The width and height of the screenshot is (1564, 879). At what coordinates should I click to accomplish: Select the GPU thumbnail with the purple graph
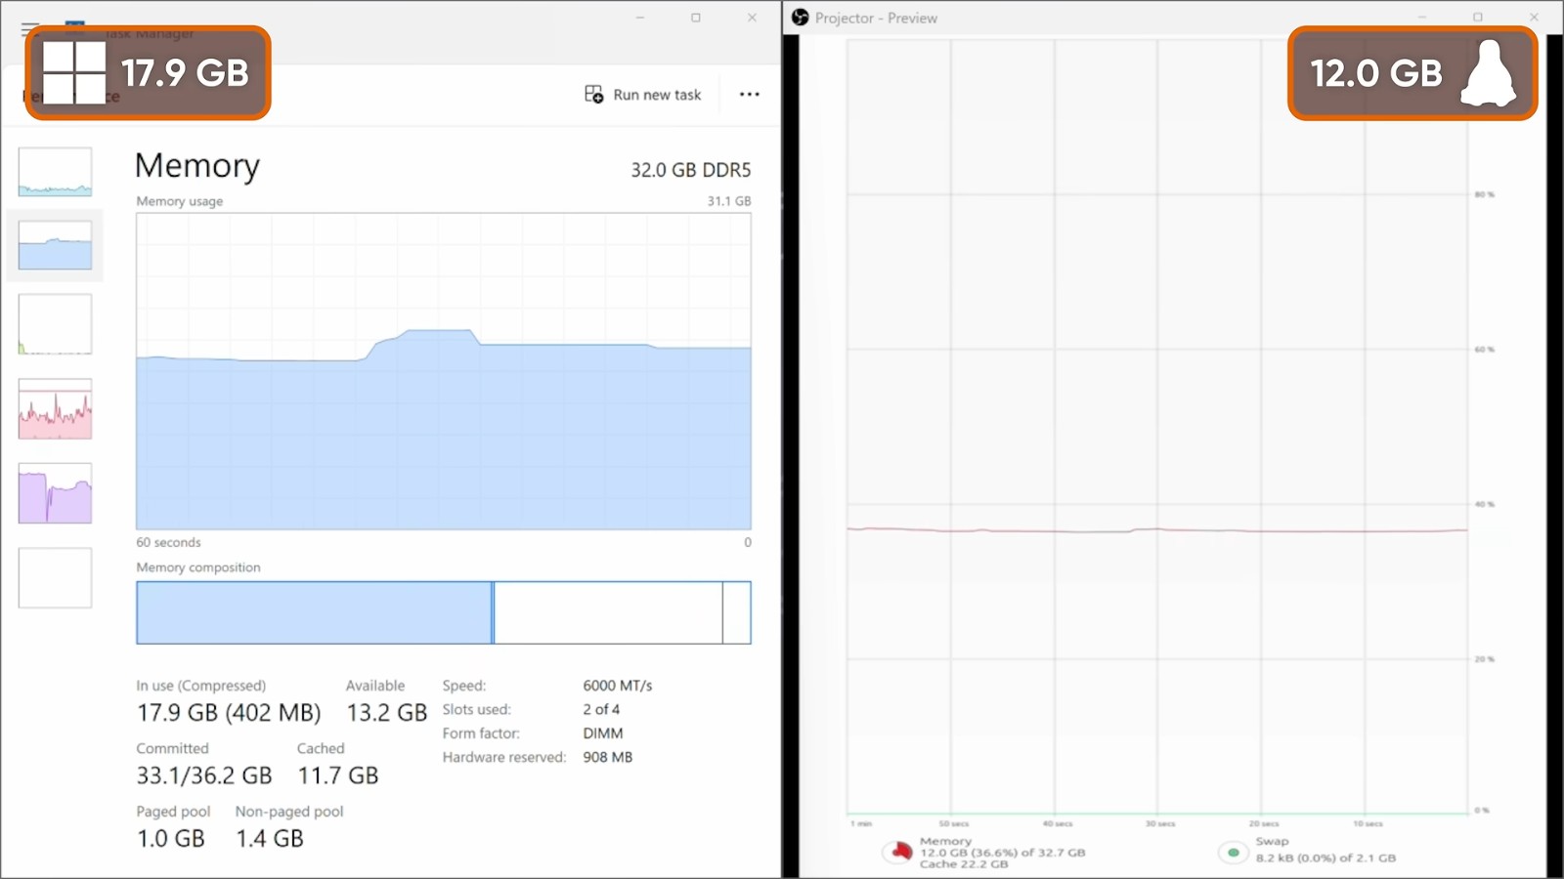55,493
